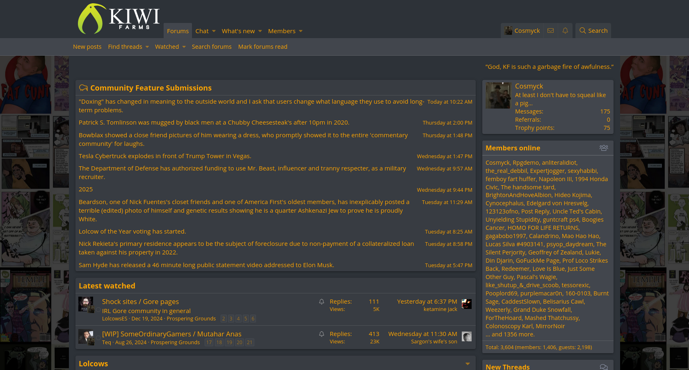Screen dimensions: 689x370
Task: Go to page 21 of SomeOrdinaryGamers thread
Action: coord(250,343)
